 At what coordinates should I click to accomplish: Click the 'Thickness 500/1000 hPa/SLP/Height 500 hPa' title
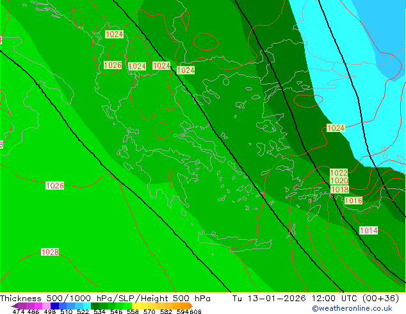pos(105,299)
